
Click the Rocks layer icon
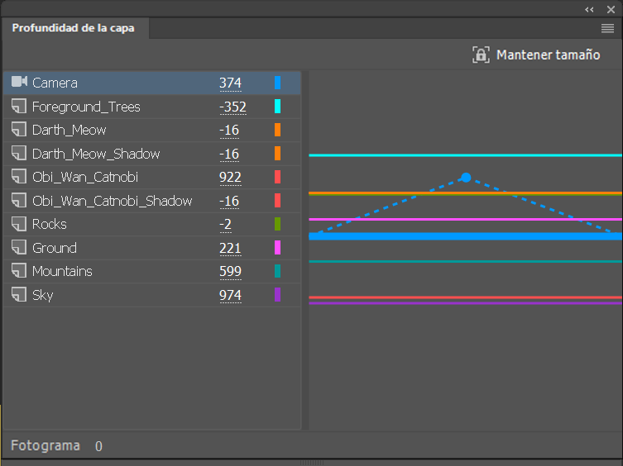coord(19,224)
